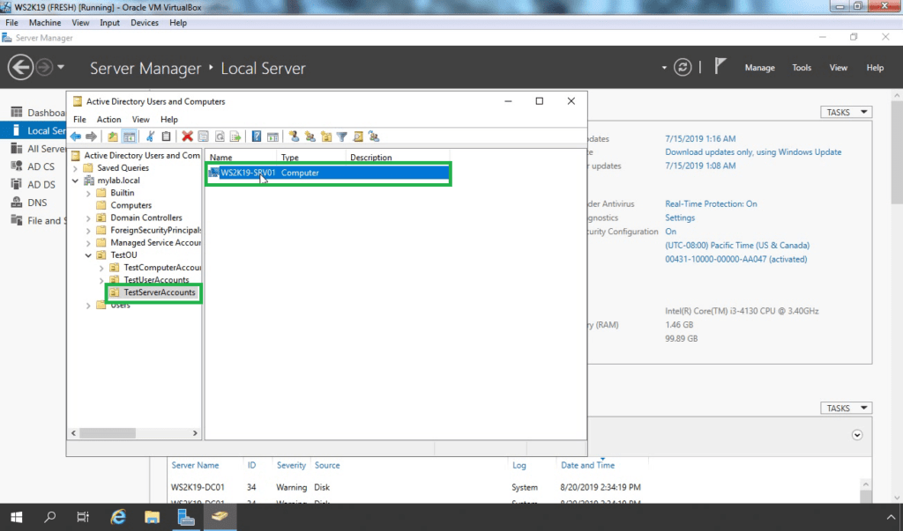
Task: Toggle the console tree panel visibility
Action: (x=130, y=136)
